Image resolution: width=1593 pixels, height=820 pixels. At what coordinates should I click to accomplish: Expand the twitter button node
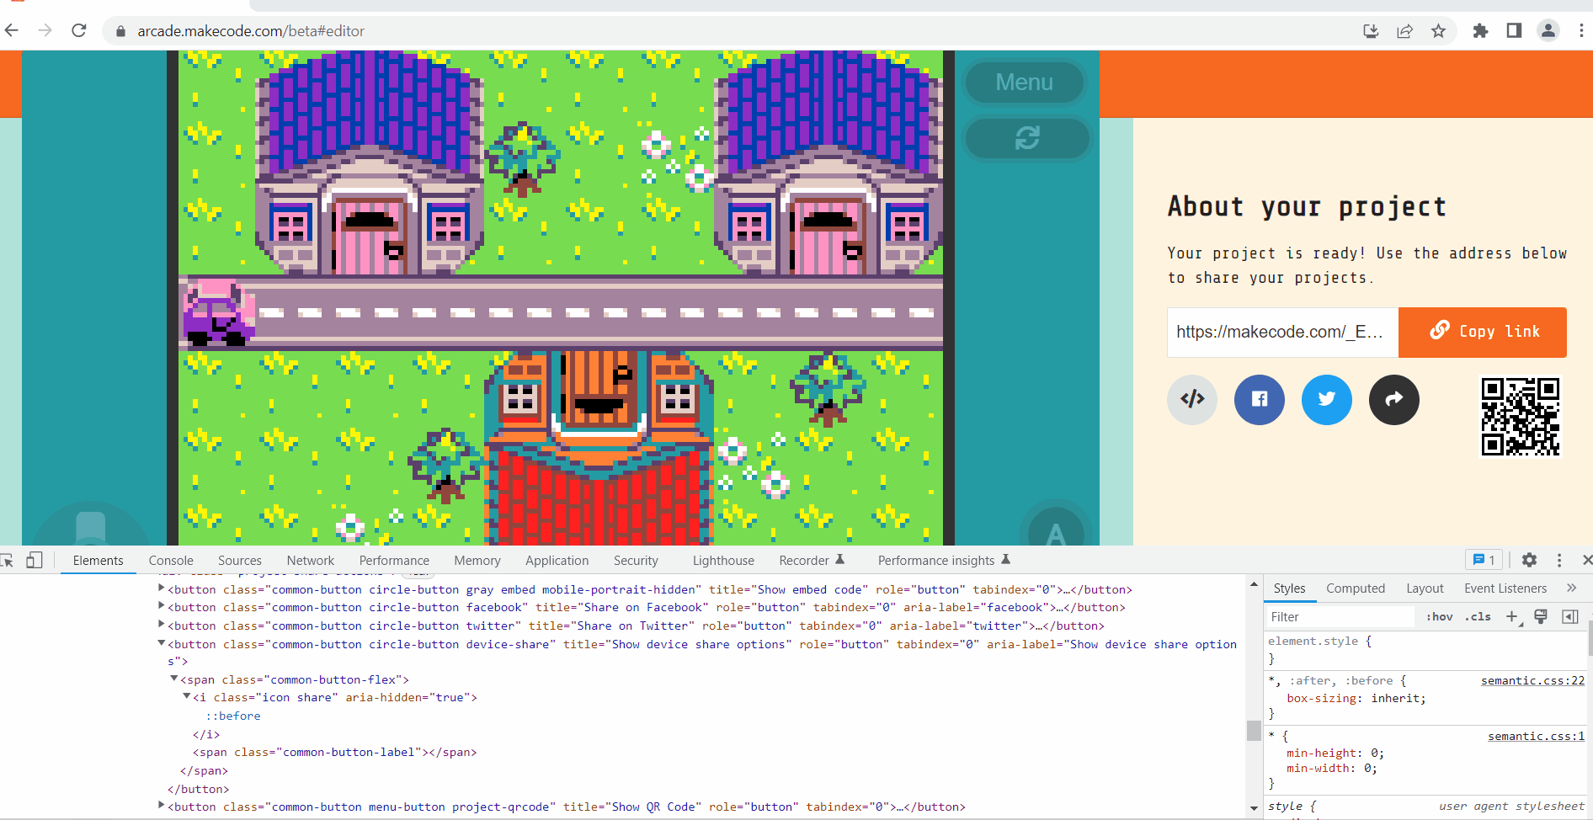pyautogui.click(x=162, y=625)
